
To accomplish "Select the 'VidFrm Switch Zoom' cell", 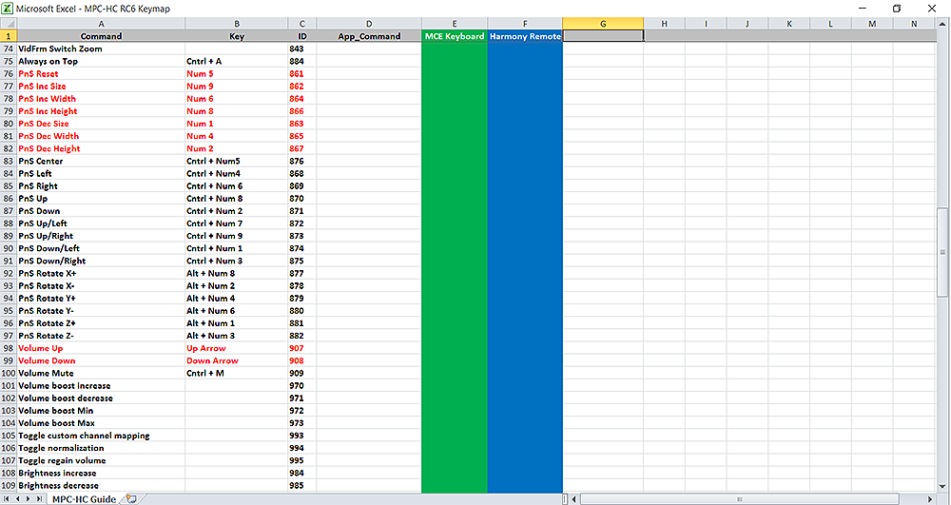I will click(101, 49).
